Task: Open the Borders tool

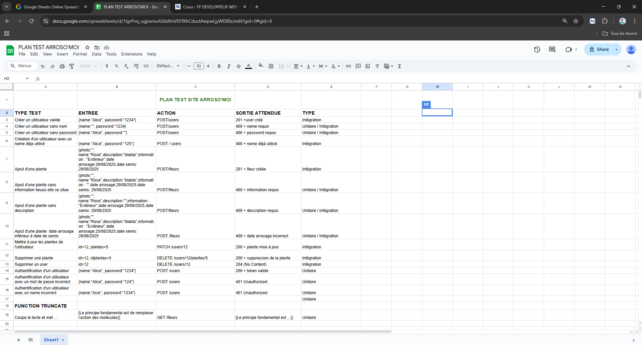Action: pyautogui.click(x=271, y=66)
